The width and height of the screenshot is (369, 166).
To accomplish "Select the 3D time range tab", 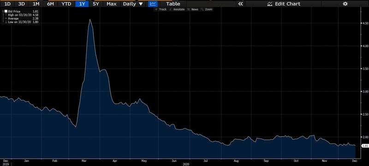I will point(21,4).
